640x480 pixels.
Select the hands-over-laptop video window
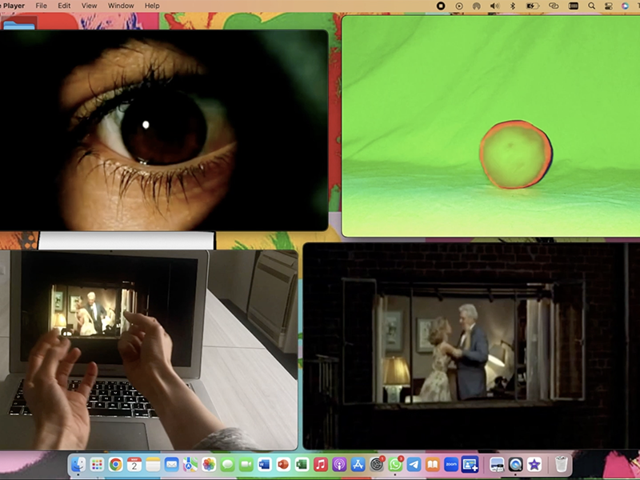coord(149,350)
